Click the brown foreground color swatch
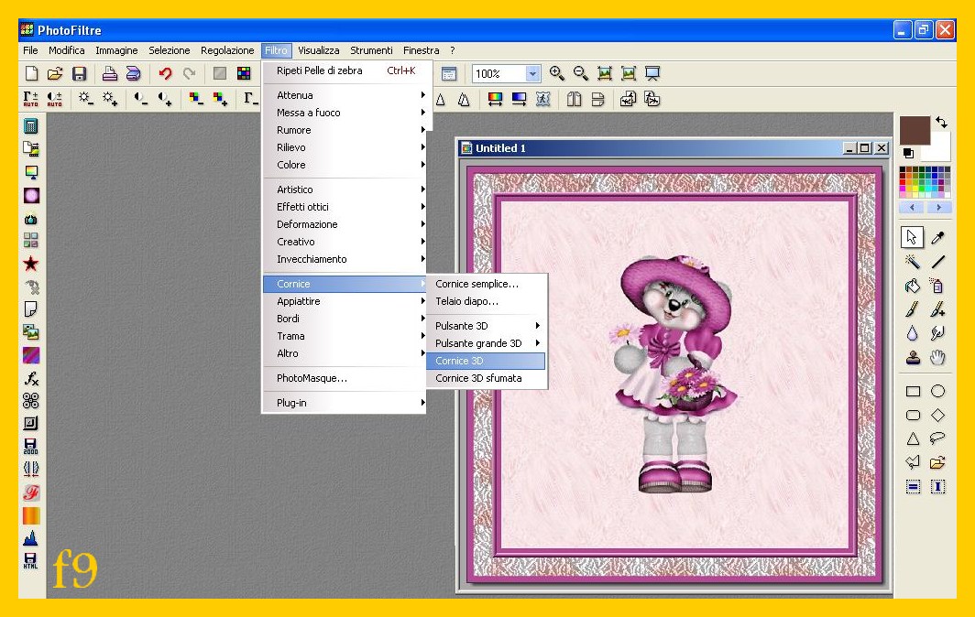 (x=914, y=131)
